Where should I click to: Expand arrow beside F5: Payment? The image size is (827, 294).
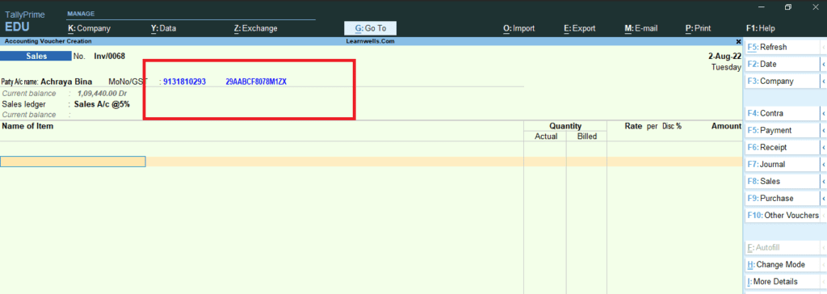tap(823, 130)
